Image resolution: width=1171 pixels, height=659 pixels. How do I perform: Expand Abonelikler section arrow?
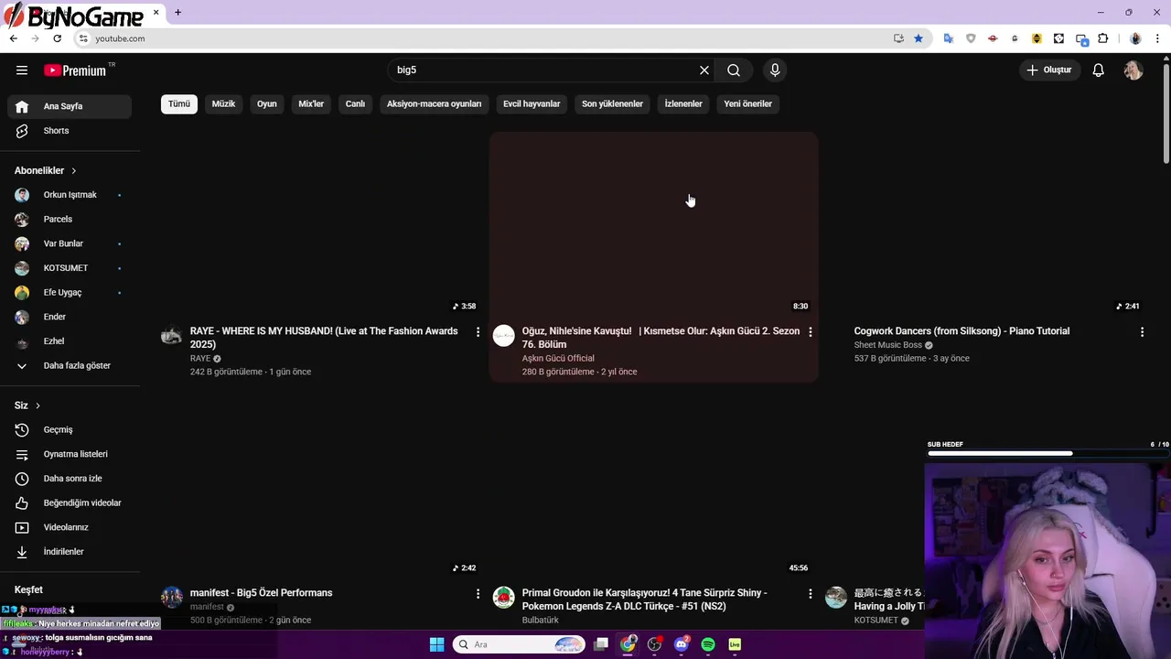point(74,171)
